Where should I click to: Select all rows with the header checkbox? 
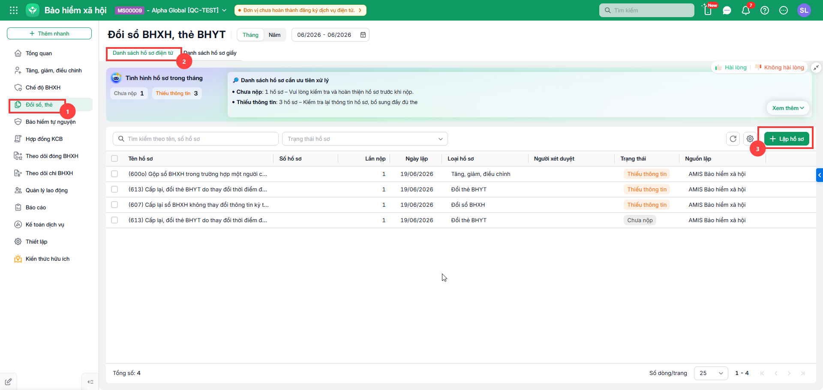click(114, 158)
